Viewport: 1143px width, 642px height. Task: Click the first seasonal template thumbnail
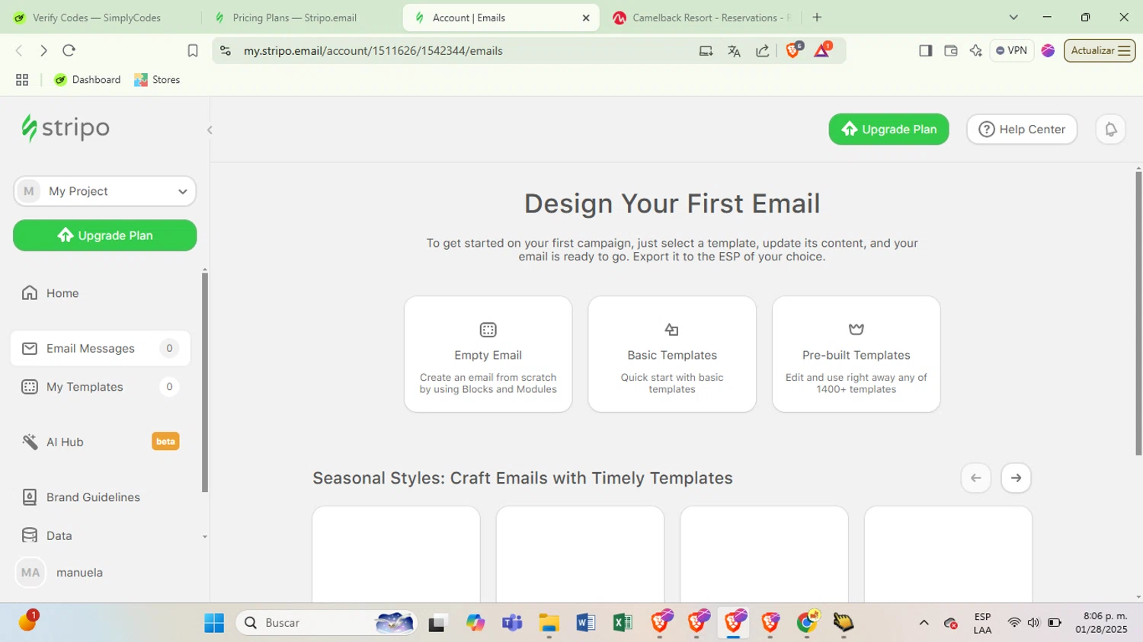[396, 554]
